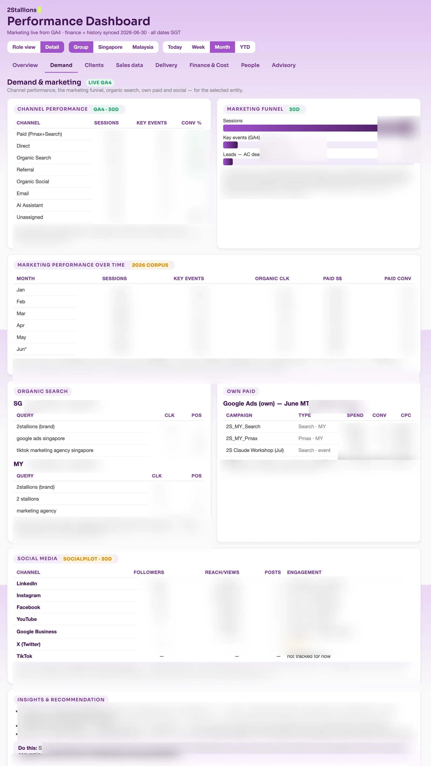431x766 pixels.
Task: Click the ENGAGEMENT column header
Action: pyautogui.click(x=304, y=572)
